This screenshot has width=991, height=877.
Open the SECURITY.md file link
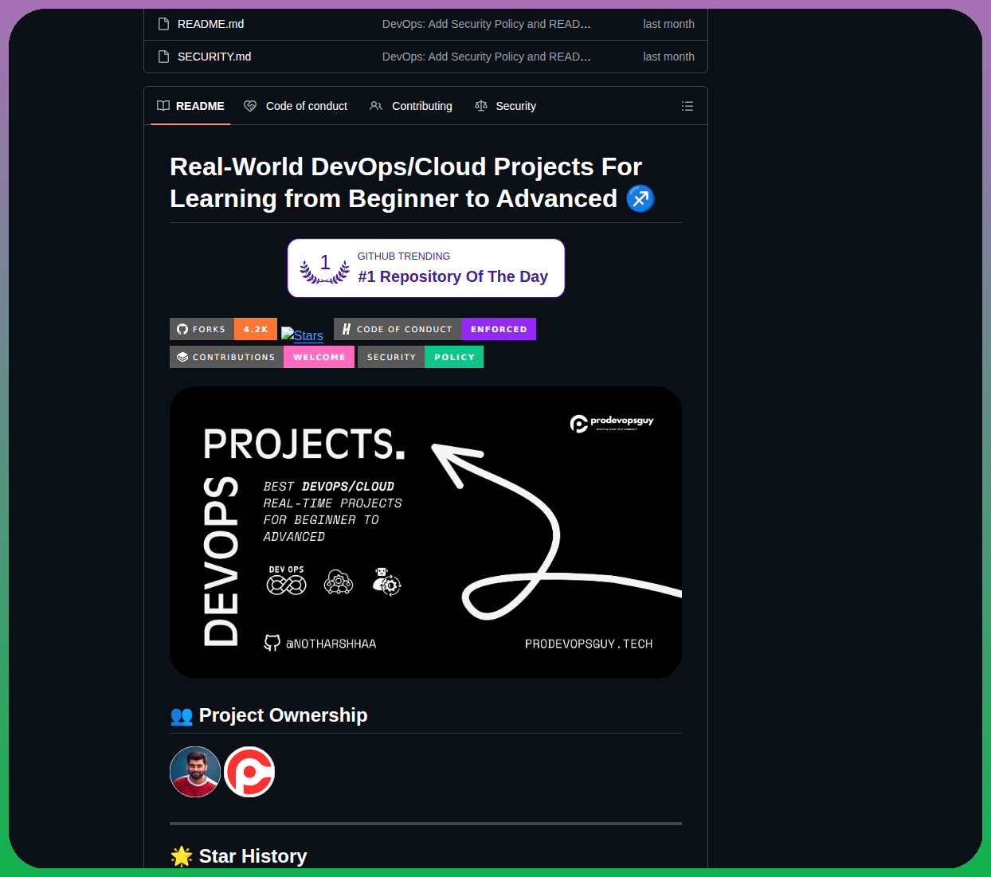214,57
